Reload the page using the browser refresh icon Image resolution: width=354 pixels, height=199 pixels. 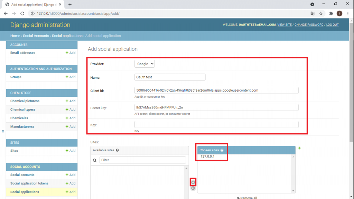click(22, 13)
